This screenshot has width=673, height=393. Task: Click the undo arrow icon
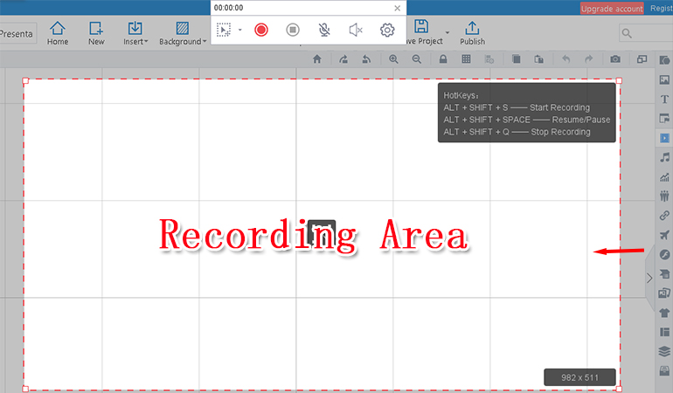click(566, 59)
